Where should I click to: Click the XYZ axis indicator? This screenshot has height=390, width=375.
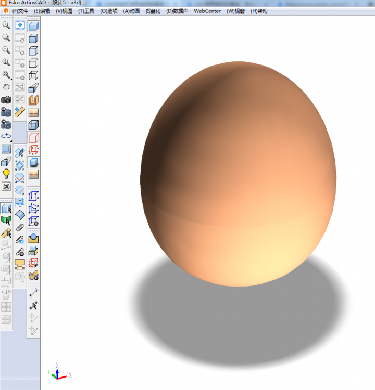[x=58, y=372]
